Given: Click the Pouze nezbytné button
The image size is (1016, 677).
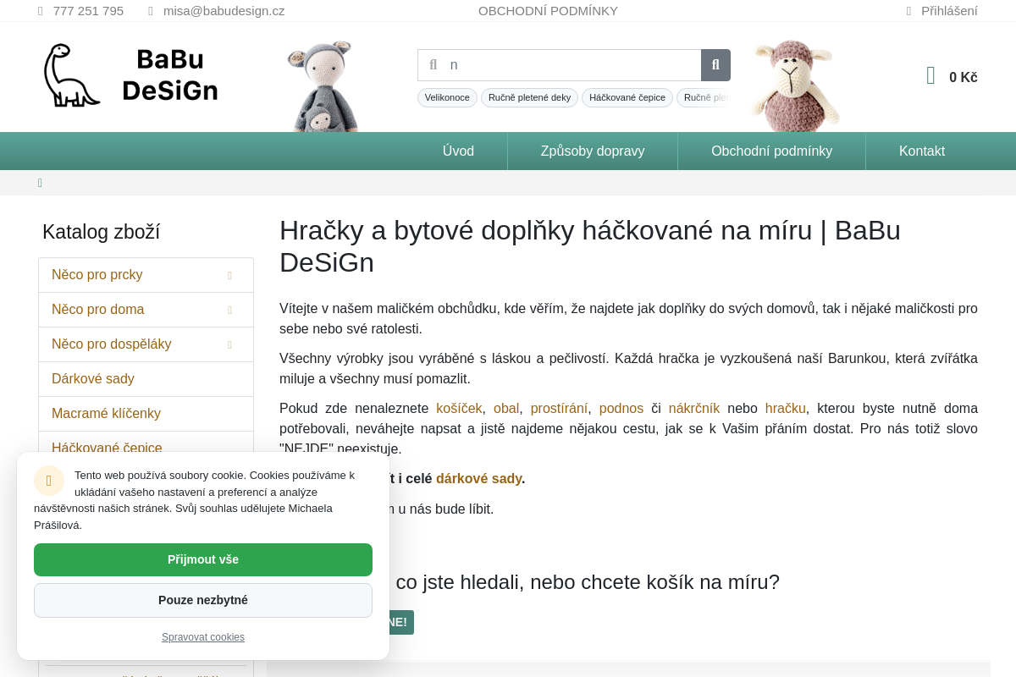Looking at the screenshot, I should click(203, 600).
